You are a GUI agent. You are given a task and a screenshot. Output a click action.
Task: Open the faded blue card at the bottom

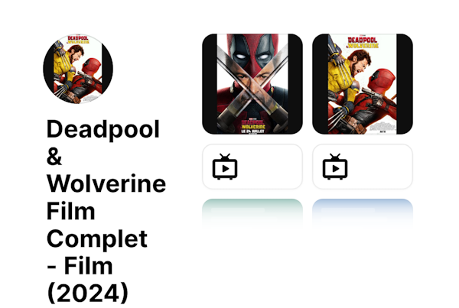363,212
